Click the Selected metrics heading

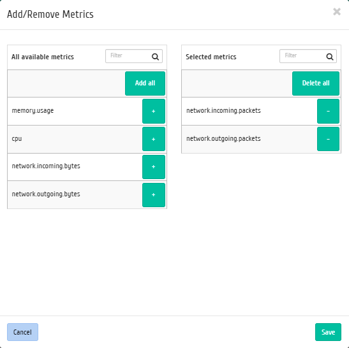pyautogui.click(x=211, y=57)
